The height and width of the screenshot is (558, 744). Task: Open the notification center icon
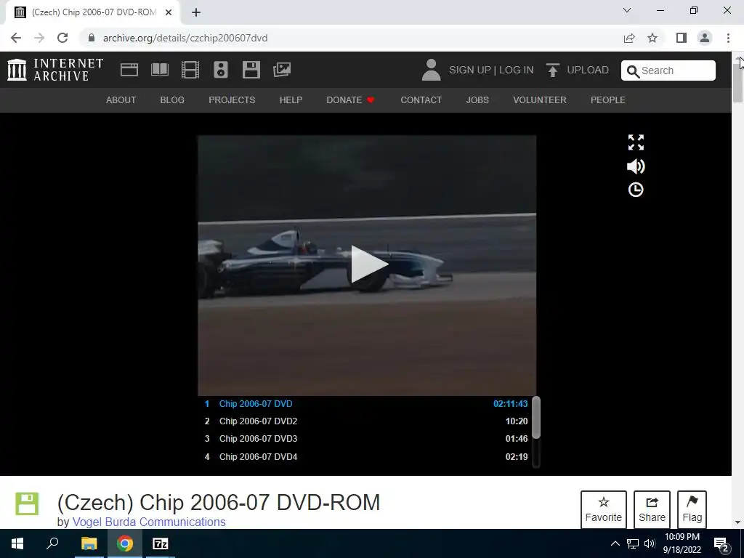click(x=721, y=544)
